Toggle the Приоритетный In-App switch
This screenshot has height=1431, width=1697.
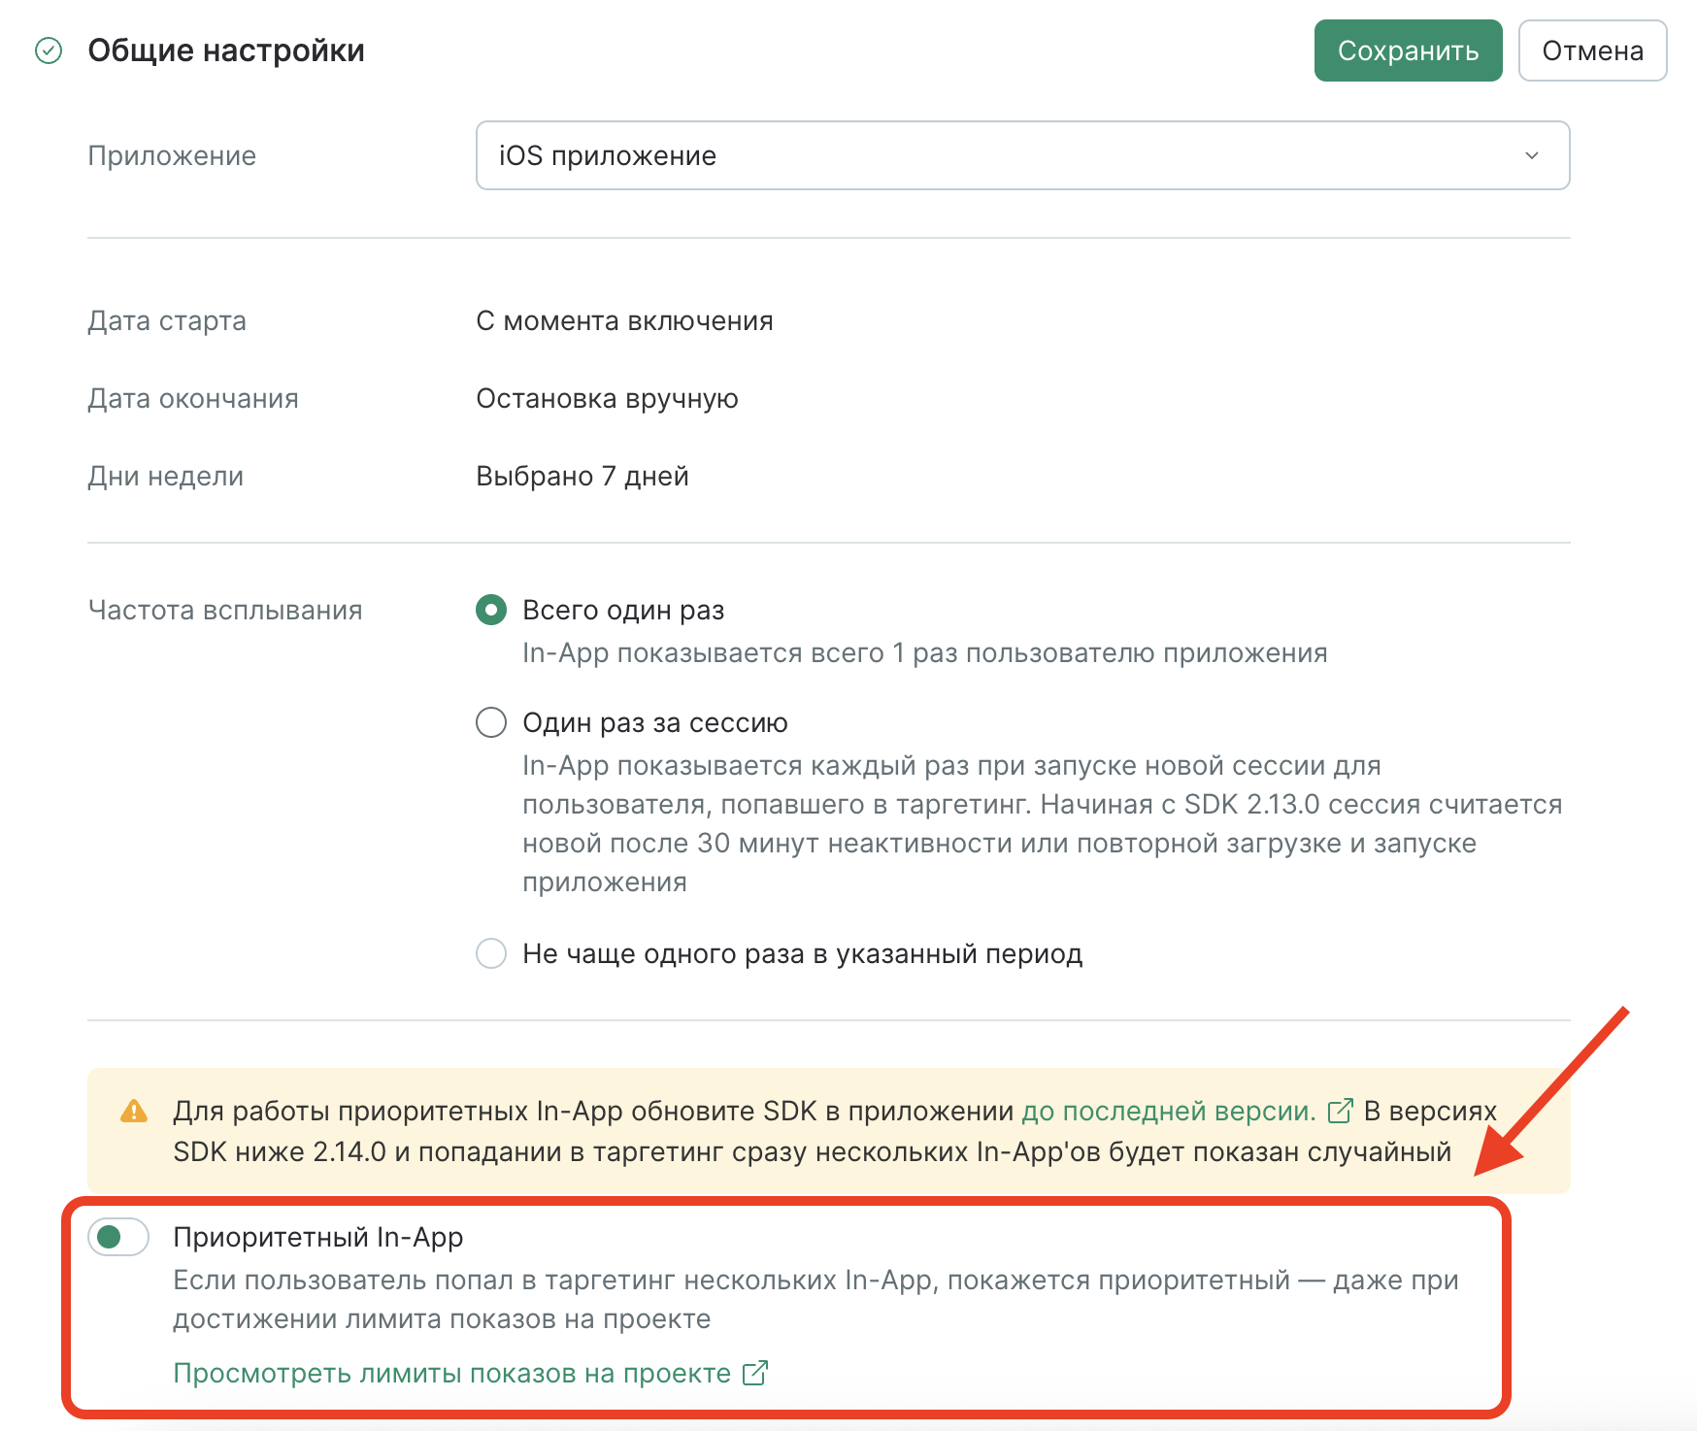pos(118,1237)
